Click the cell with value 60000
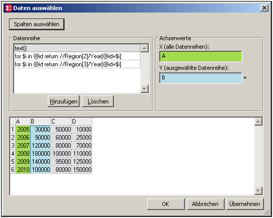This screenshot has width=273, height=218. click(61, 138)
